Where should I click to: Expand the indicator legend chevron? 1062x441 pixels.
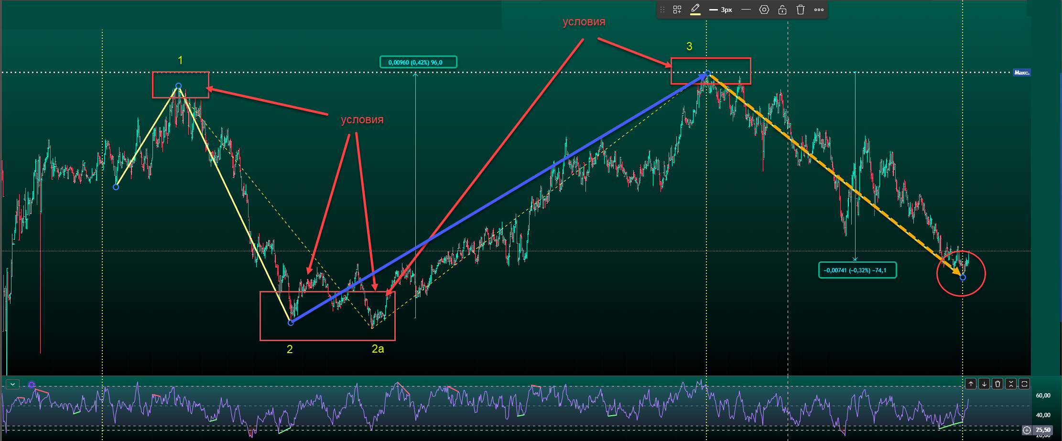[x=12, y=384]
